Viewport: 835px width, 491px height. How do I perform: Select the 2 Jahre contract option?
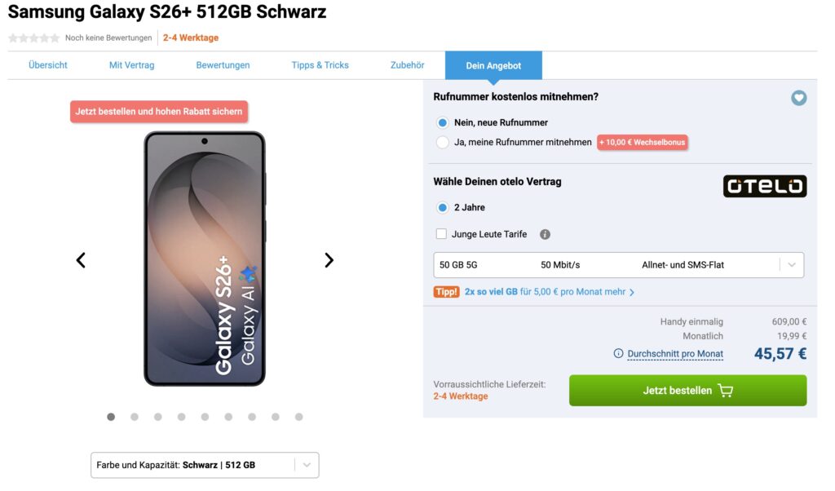[x=443, y=207]
